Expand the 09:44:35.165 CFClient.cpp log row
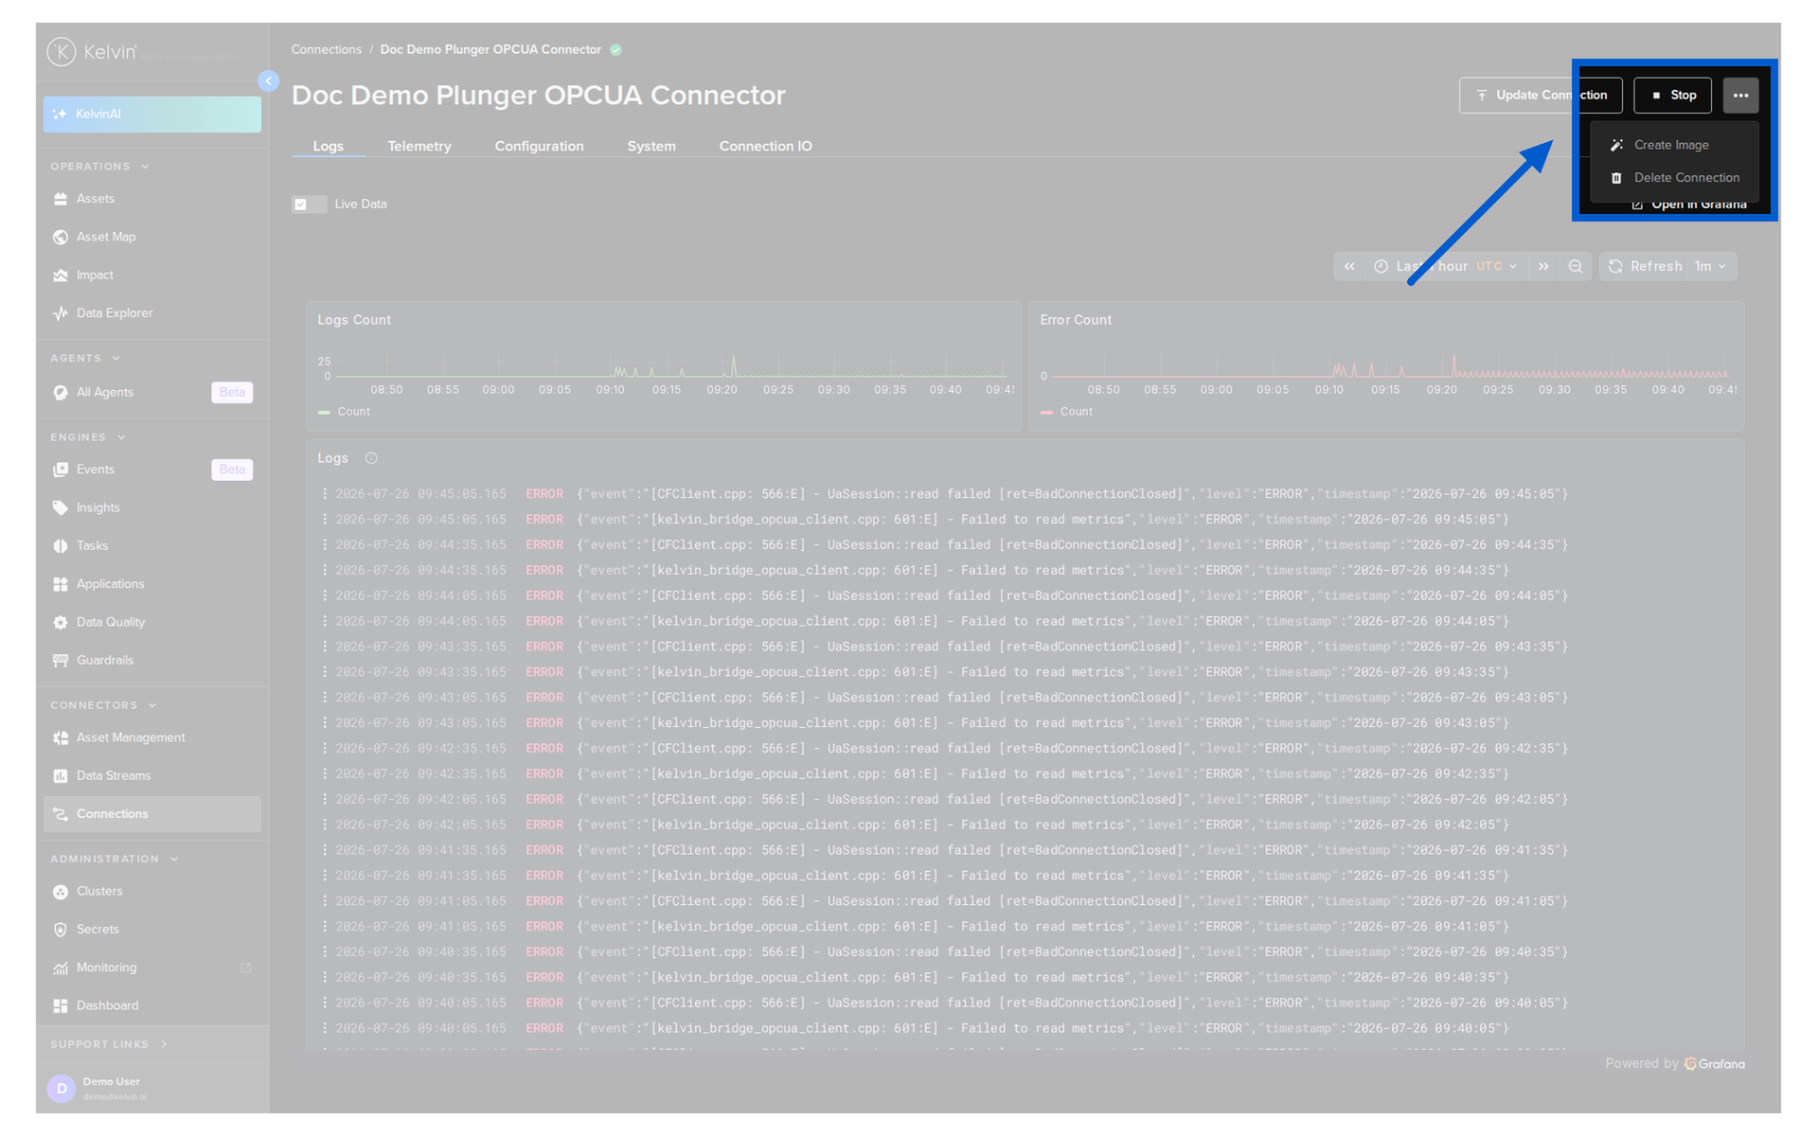 [x=325, y=545]
